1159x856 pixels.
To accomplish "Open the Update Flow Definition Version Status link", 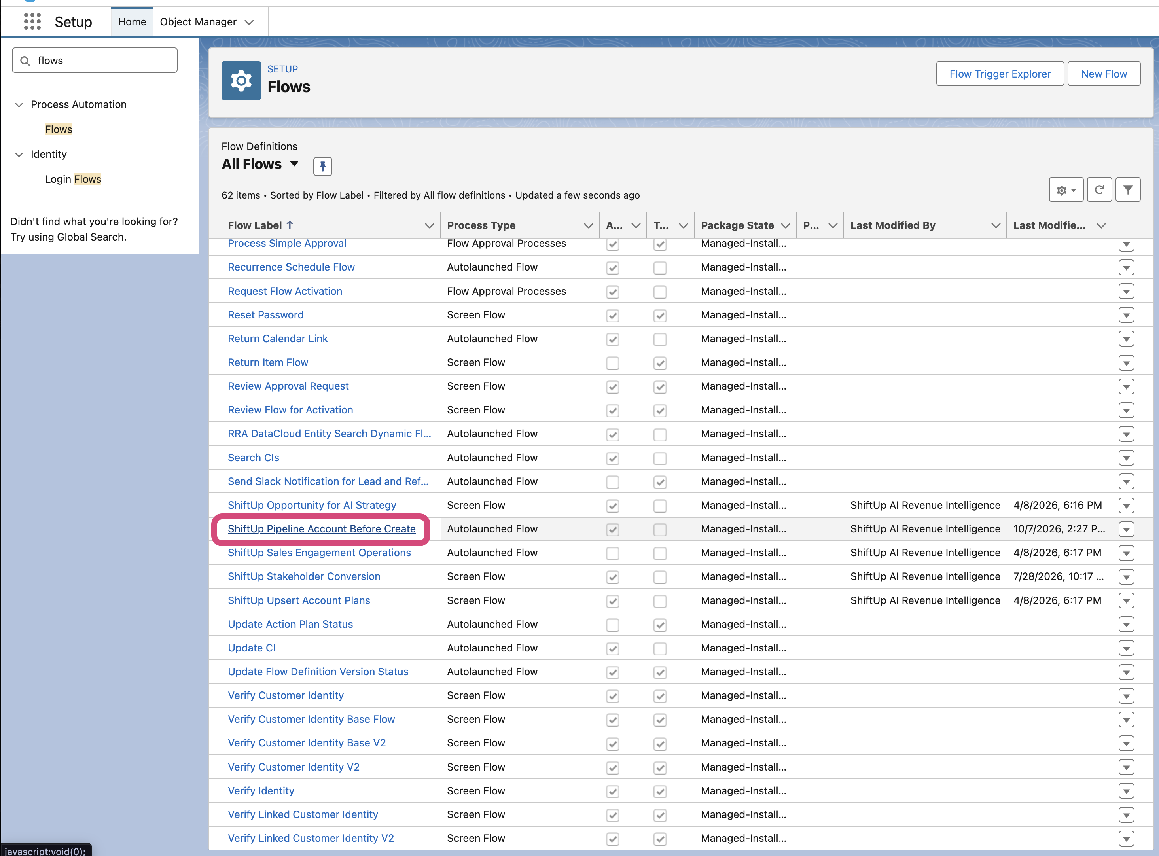I will 318,672.
